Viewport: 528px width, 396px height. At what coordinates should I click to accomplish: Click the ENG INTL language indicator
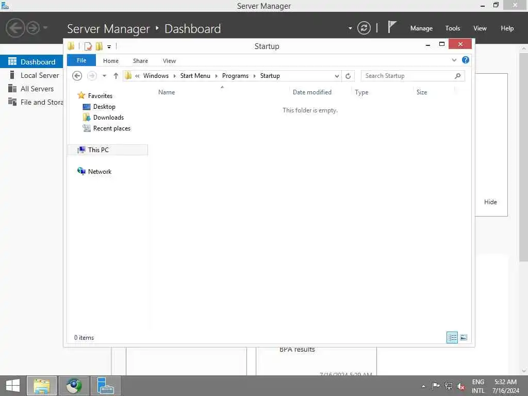478,386
